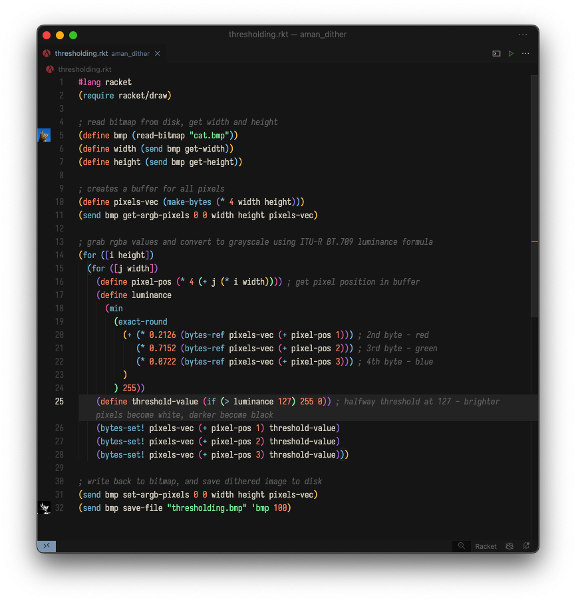
Task: Click on "#lang" keyword on line 1
Action: (x=90, y=82)
